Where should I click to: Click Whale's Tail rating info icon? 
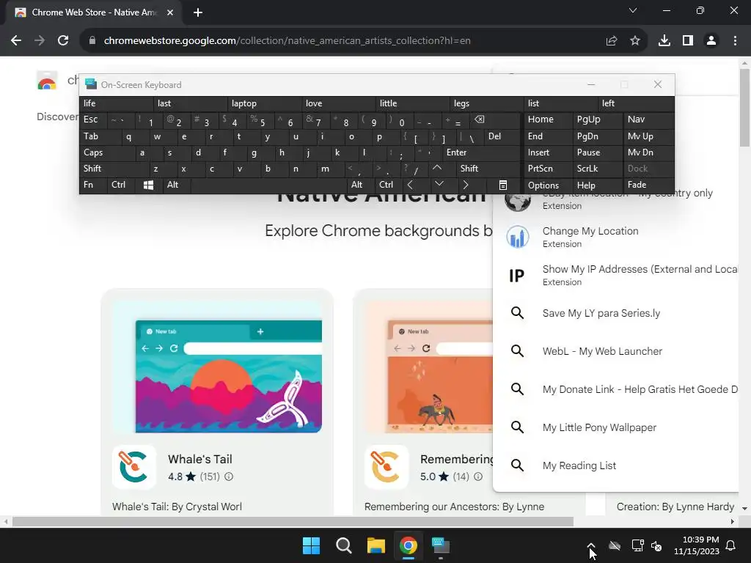pyautogui.click(x=229, y=476)
